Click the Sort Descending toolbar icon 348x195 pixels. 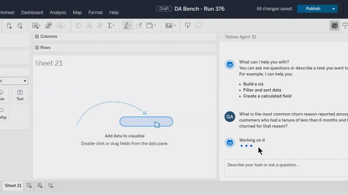pos(100,25)
